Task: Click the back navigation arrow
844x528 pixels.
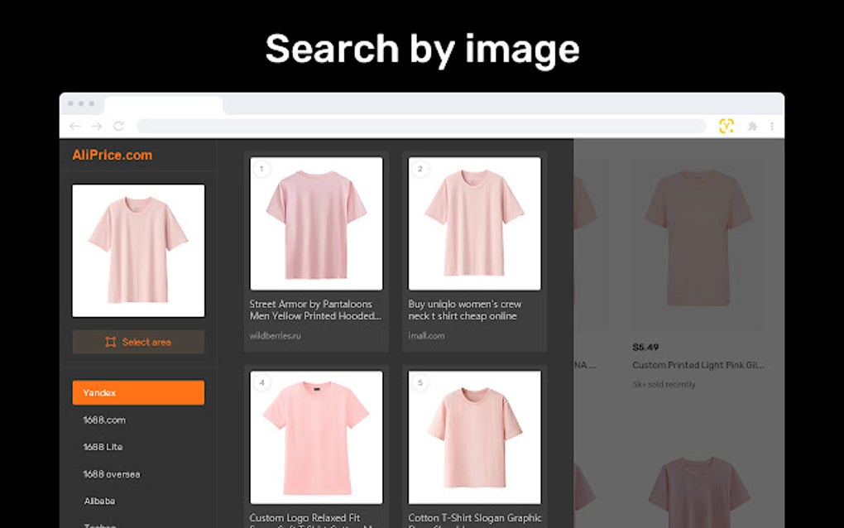Action: point(74,126)
